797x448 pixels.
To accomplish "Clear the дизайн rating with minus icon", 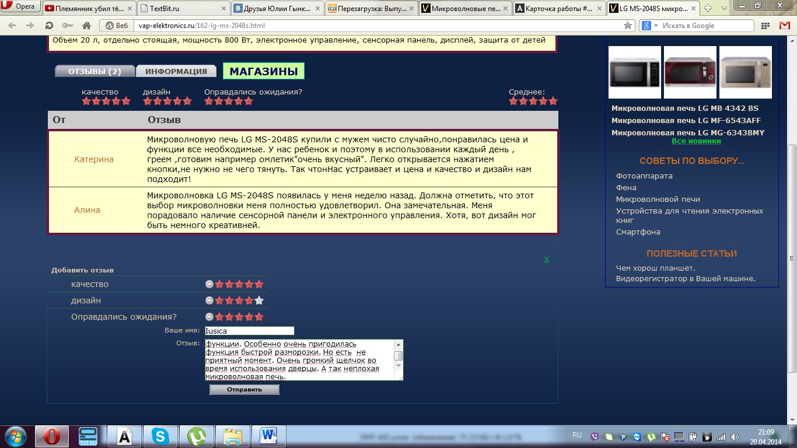I will (x=209, y=300).
